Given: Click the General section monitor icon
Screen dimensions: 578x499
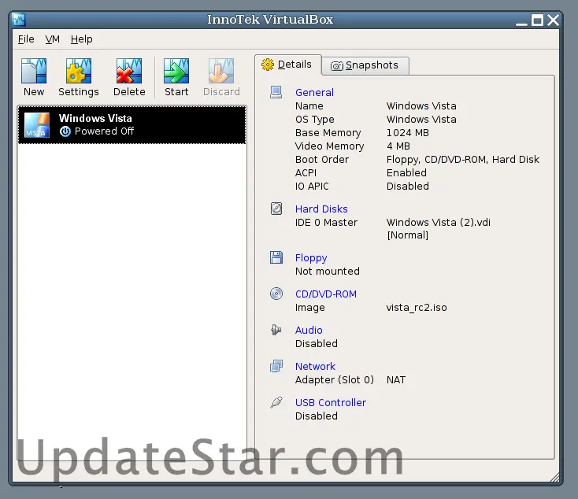Looking at the screenshot, I should pos(276,92).
